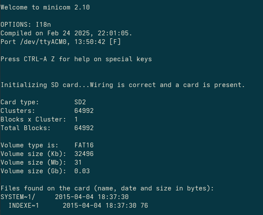Viewport: 263px width, 215px height.
Task: Click the "Blocks x Cluster:" label
Action: (34, 119)
